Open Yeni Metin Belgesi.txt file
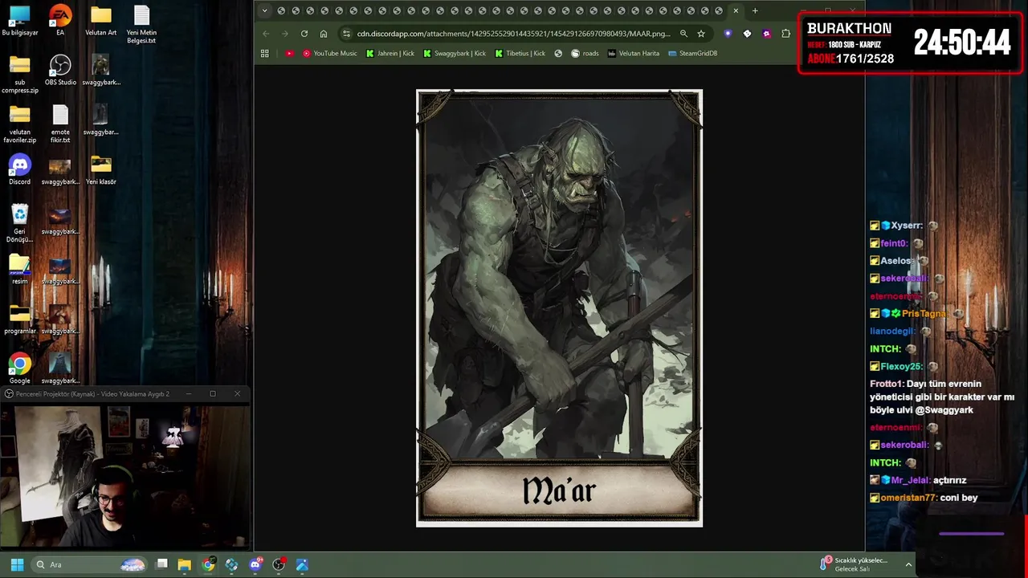 click(x=141, y=25)
